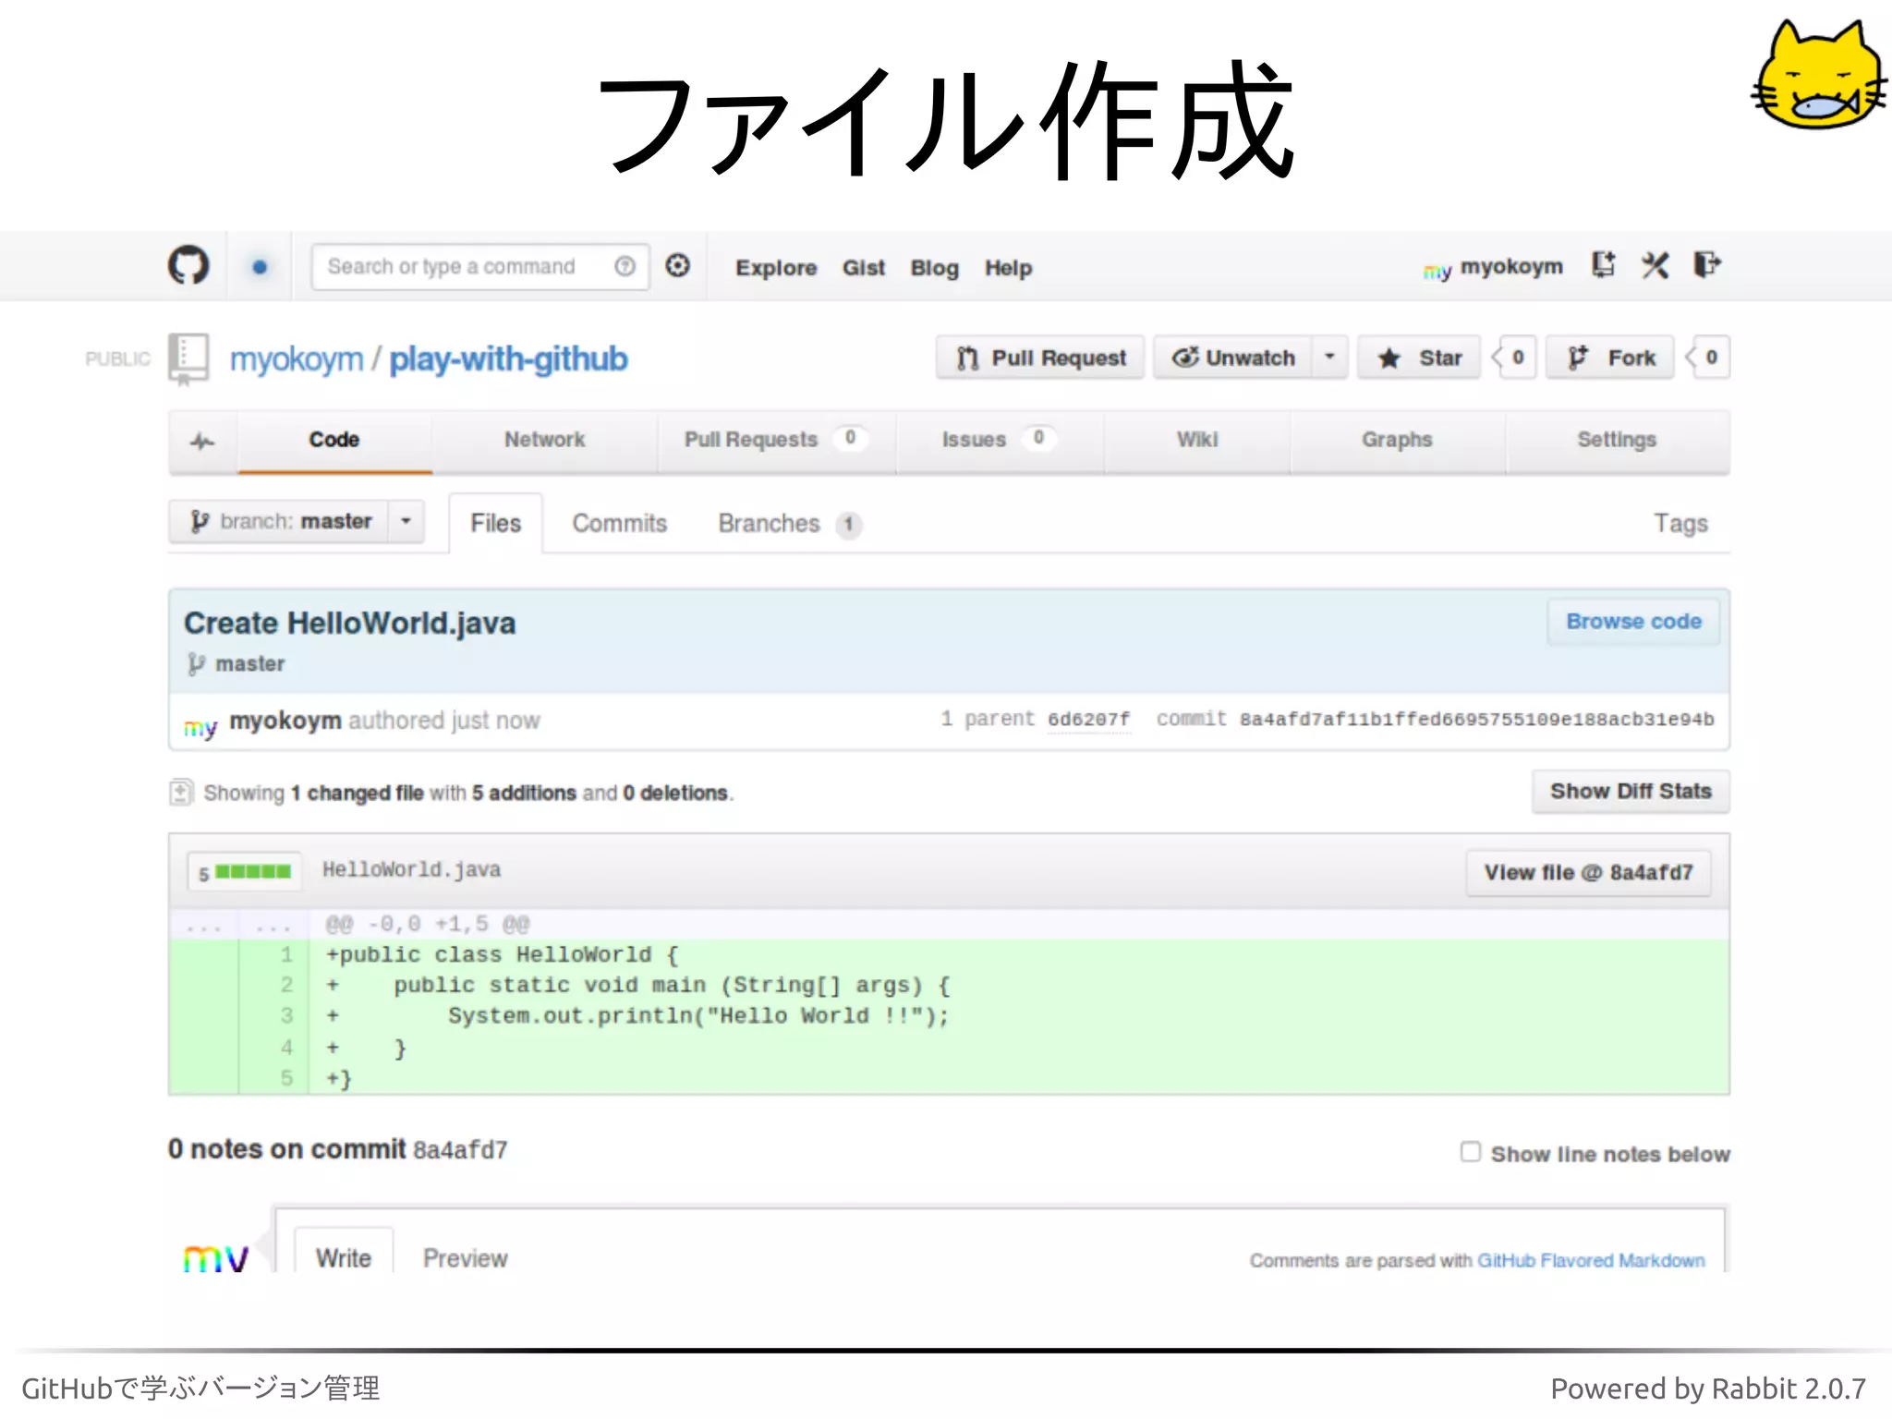The width and height of the screenshot is (1892, 1419).
Task: Click the Pull Request button
Action: (x=1040, y=358)
